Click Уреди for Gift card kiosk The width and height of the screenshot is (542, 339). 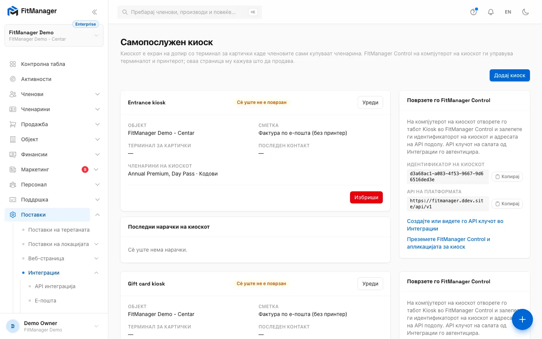(370, 284)
